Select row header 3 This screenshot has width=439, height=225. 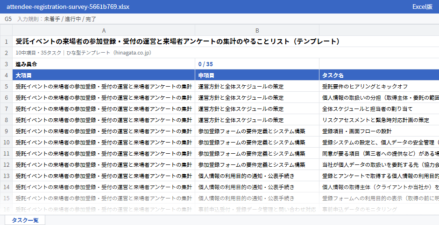click(x=6, y=64)
